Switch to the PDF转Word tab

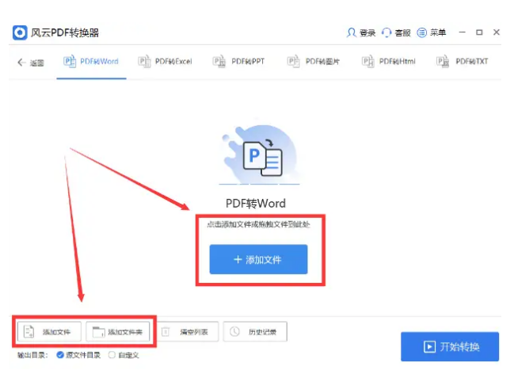91,62
